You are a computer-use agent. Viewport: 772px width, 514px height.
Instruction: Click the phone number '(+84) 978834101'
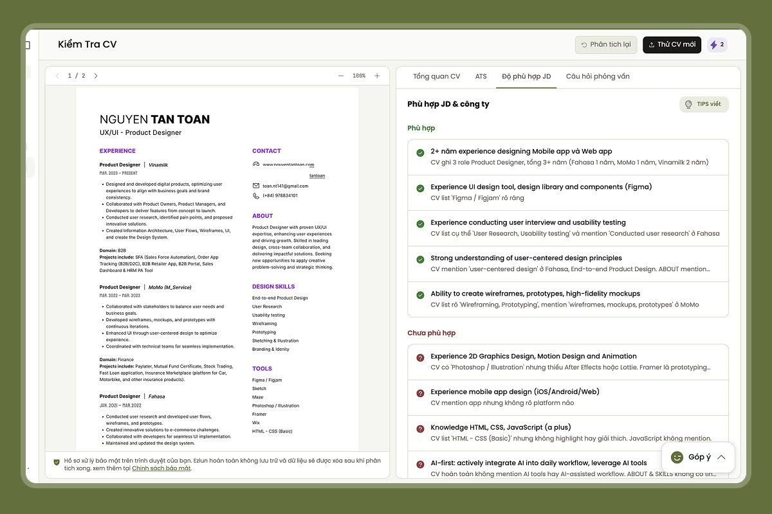point(280,195)
